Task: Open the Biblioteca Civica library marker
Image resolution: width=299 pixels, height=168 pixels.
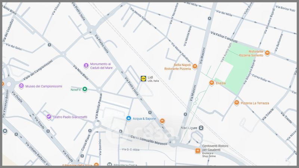Action: [110, 165]
